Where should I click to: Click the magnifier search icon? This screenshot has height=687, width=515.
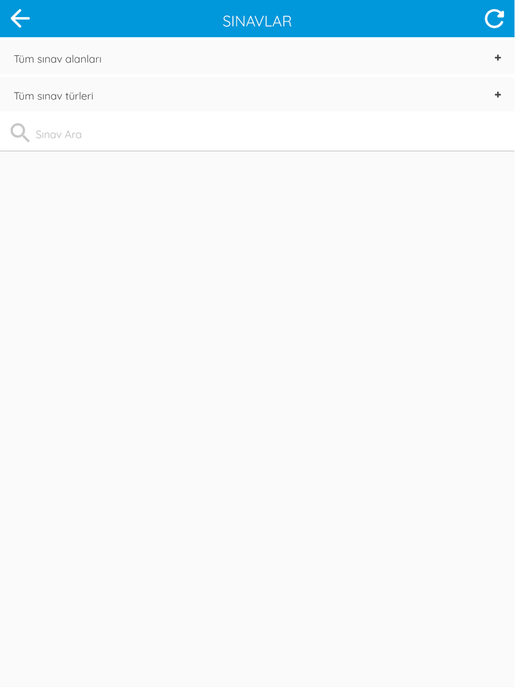pyautogui.click(x=20, y=133)
